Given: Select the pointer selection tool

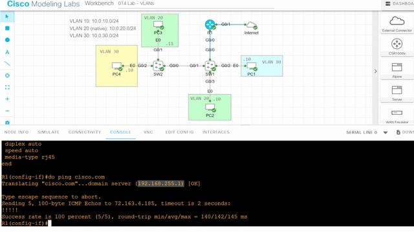Looking at the screenshot, I should (7, 17).
